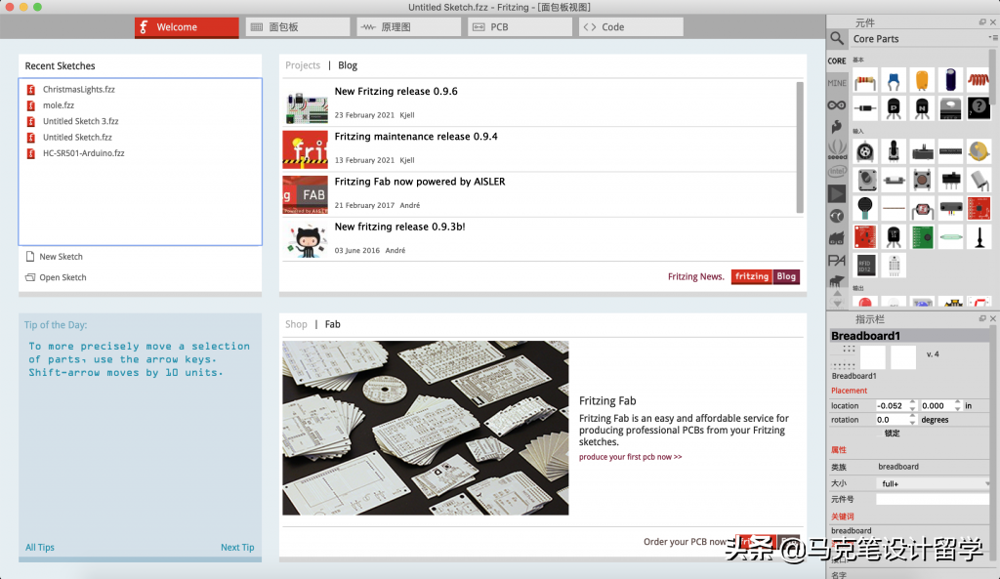This screenshot has width=1000, height=579.
Task: Click the red fritzing news button
Action: pyautogui.click(x=751, y=276)
